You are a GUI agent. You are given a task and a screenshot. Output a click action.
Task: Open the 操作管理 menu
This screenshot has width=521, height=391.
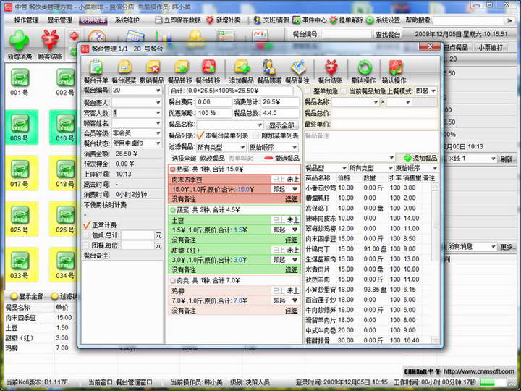tap(27, 20)
